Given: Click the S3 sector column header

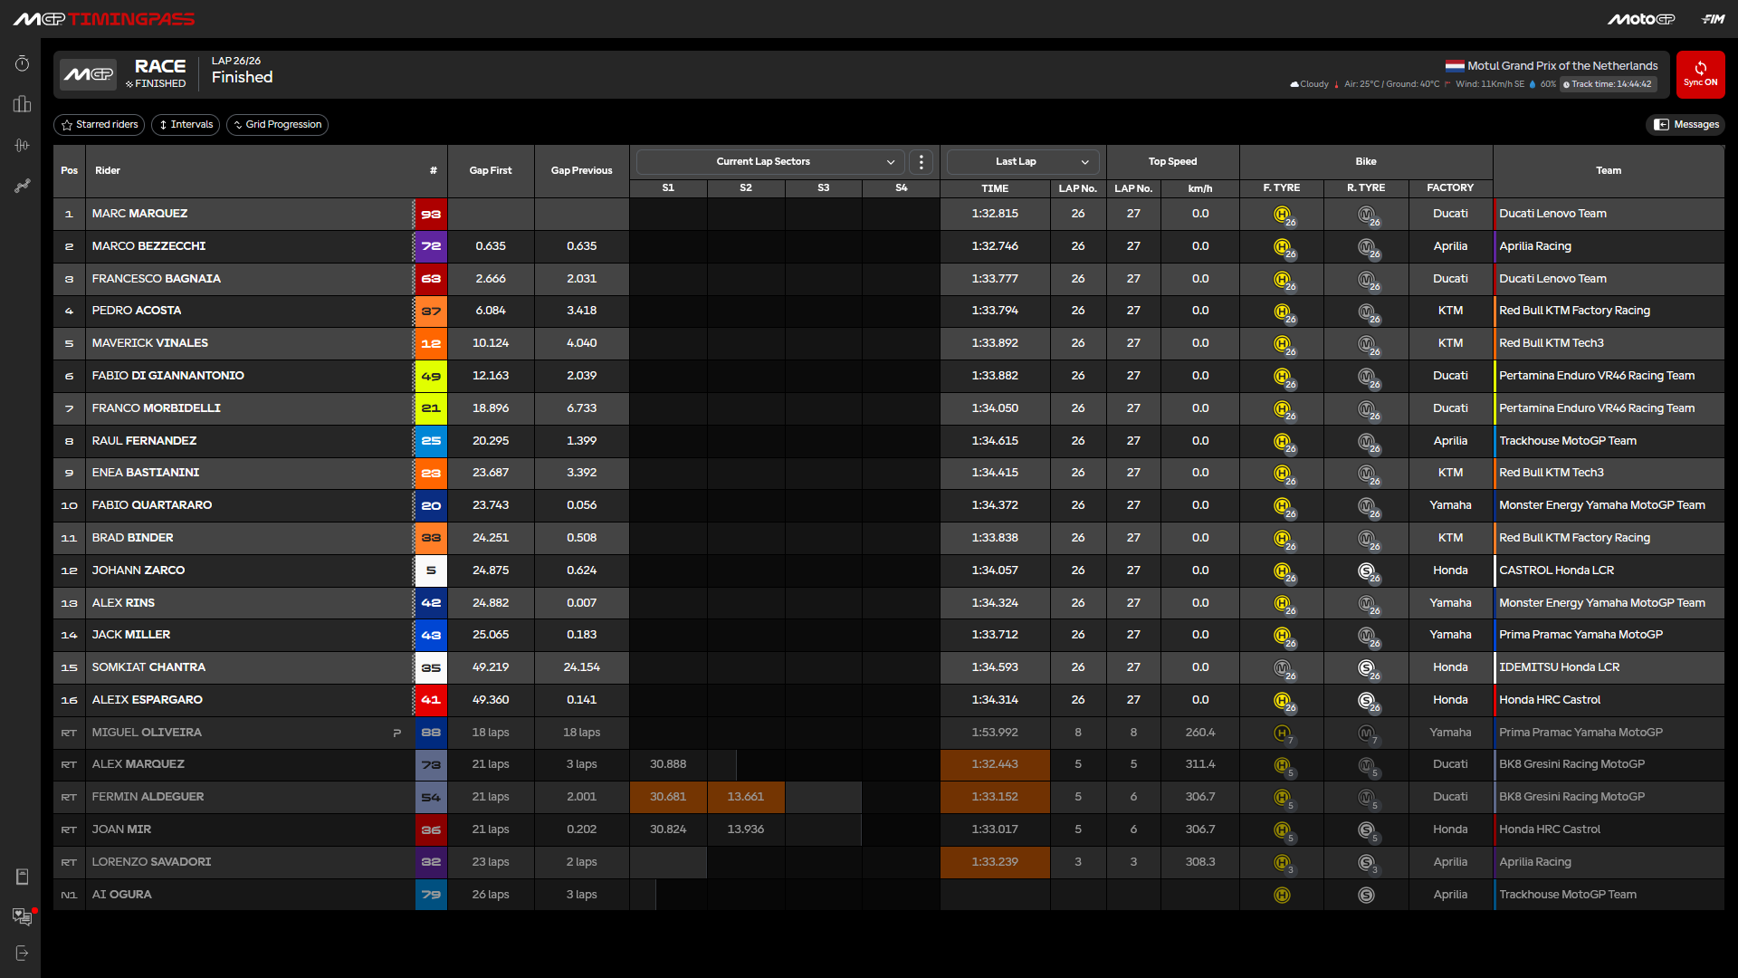Looking at the screenshot, I should click(824, 188).
